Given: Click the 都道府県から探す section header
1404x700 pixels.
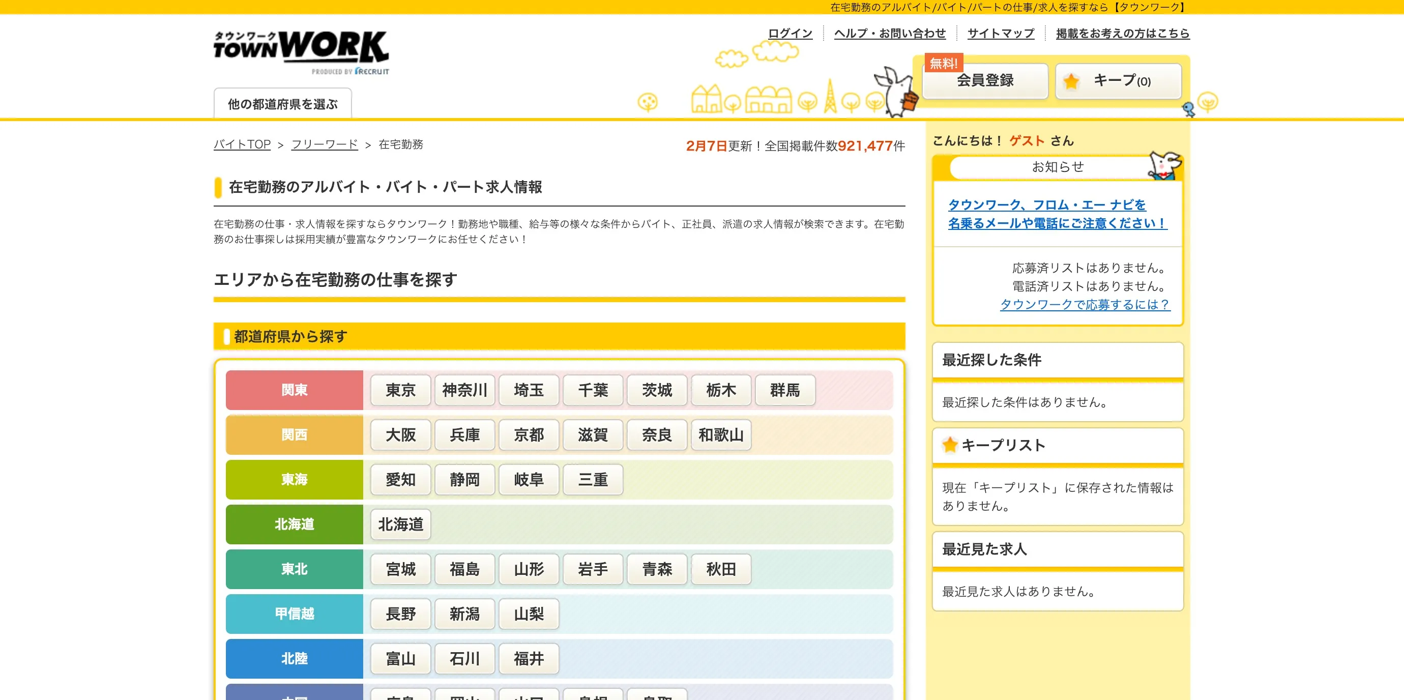Looking at the screenshot, I should 559,336.
